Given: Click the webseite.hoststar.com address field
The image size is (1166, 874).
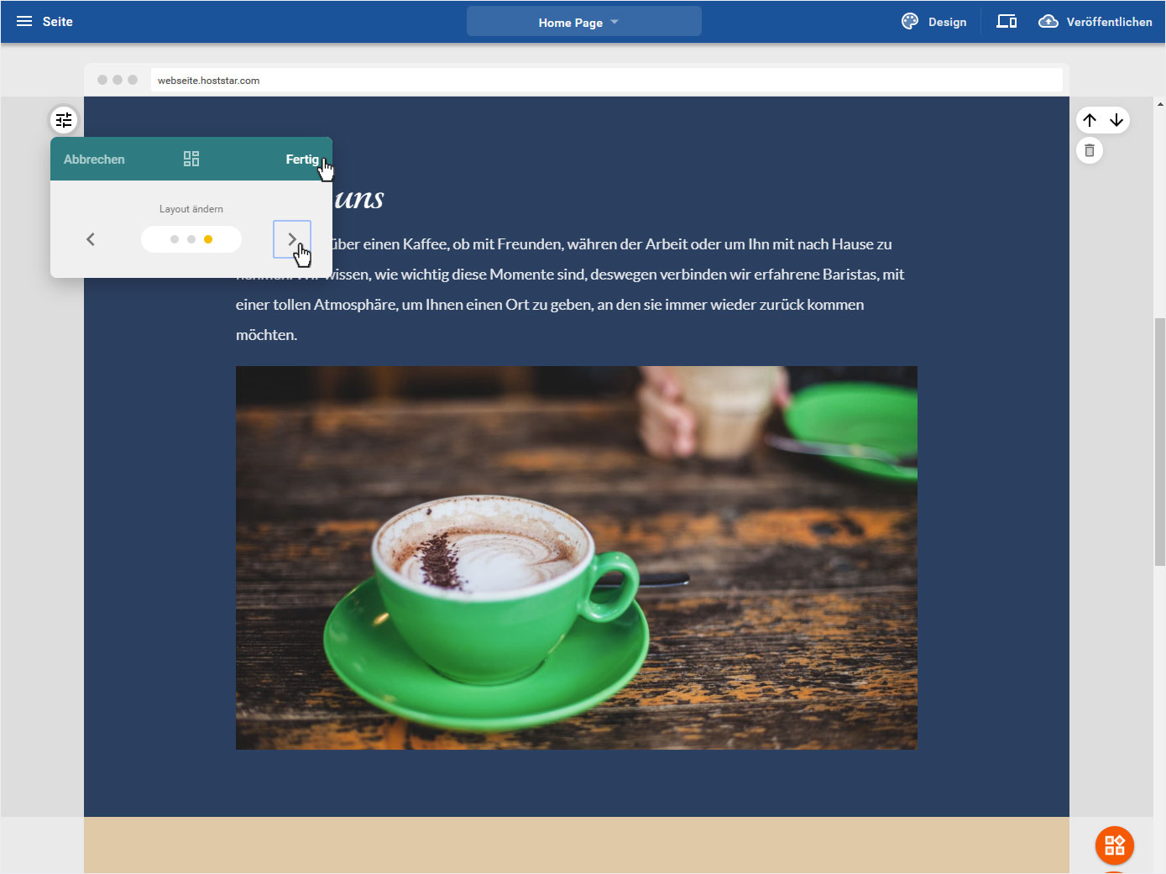Looking at the screenshot, I should click(606, 81).
